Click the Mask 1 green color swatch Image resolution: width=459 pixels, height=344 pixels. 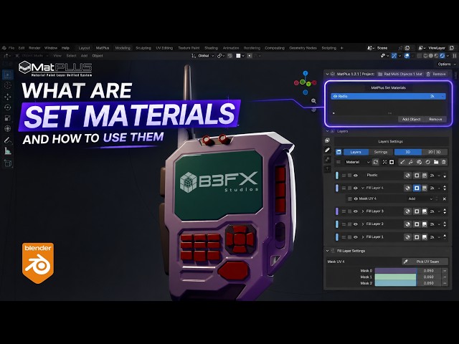click(x=395, y=277)
